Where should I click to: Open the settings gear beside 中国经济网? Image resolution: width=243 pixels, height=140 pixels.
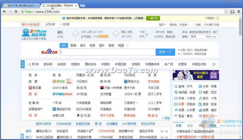[214, 64]
